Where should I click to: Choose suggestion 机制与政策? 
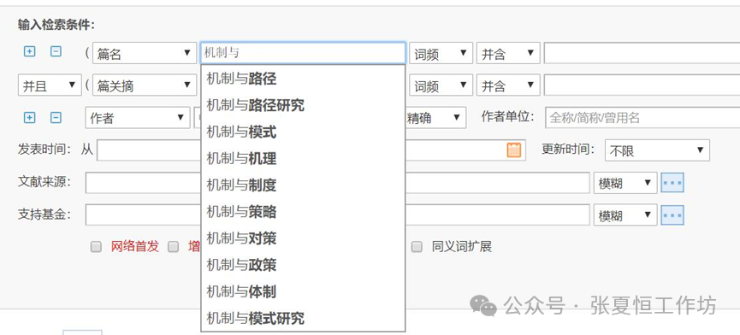[303, 265]
